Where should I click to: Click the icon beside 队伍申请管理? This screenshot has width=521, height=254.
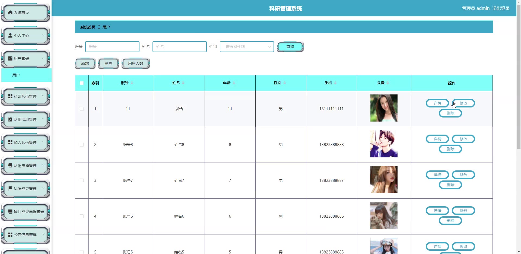[10, 166]
